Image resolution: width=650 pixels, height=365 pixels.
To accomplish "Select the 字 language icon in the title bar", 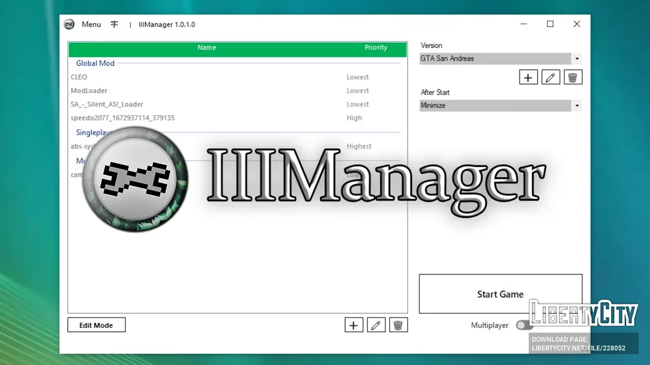I will coord(114,24).
